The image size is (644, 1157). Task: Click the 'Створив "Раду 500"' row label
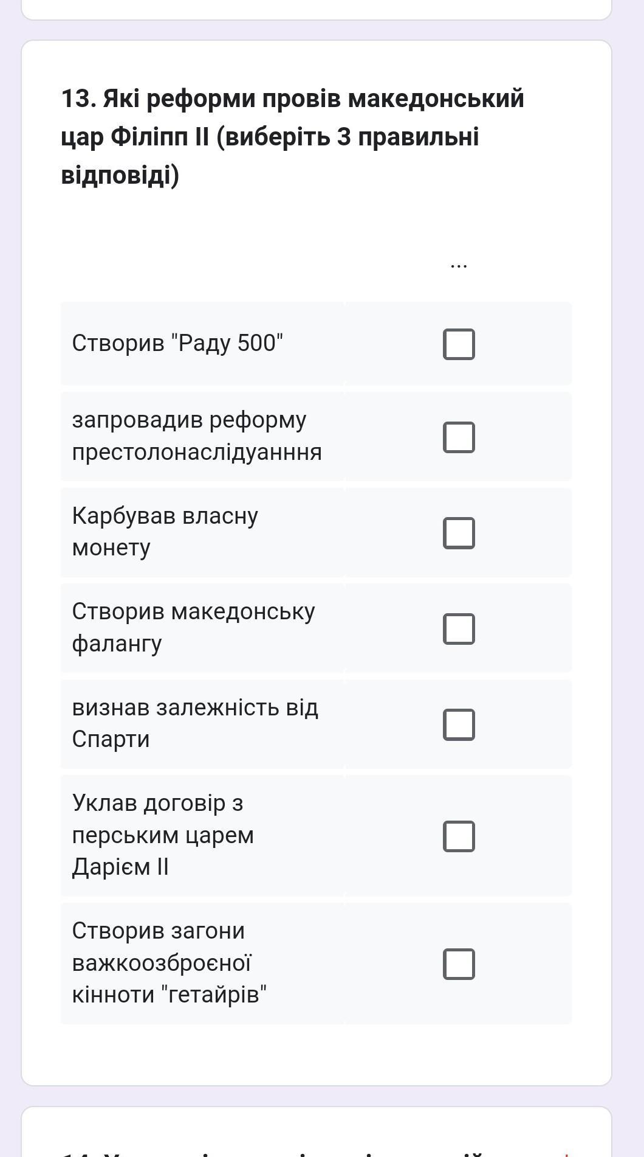click(177, 343)
